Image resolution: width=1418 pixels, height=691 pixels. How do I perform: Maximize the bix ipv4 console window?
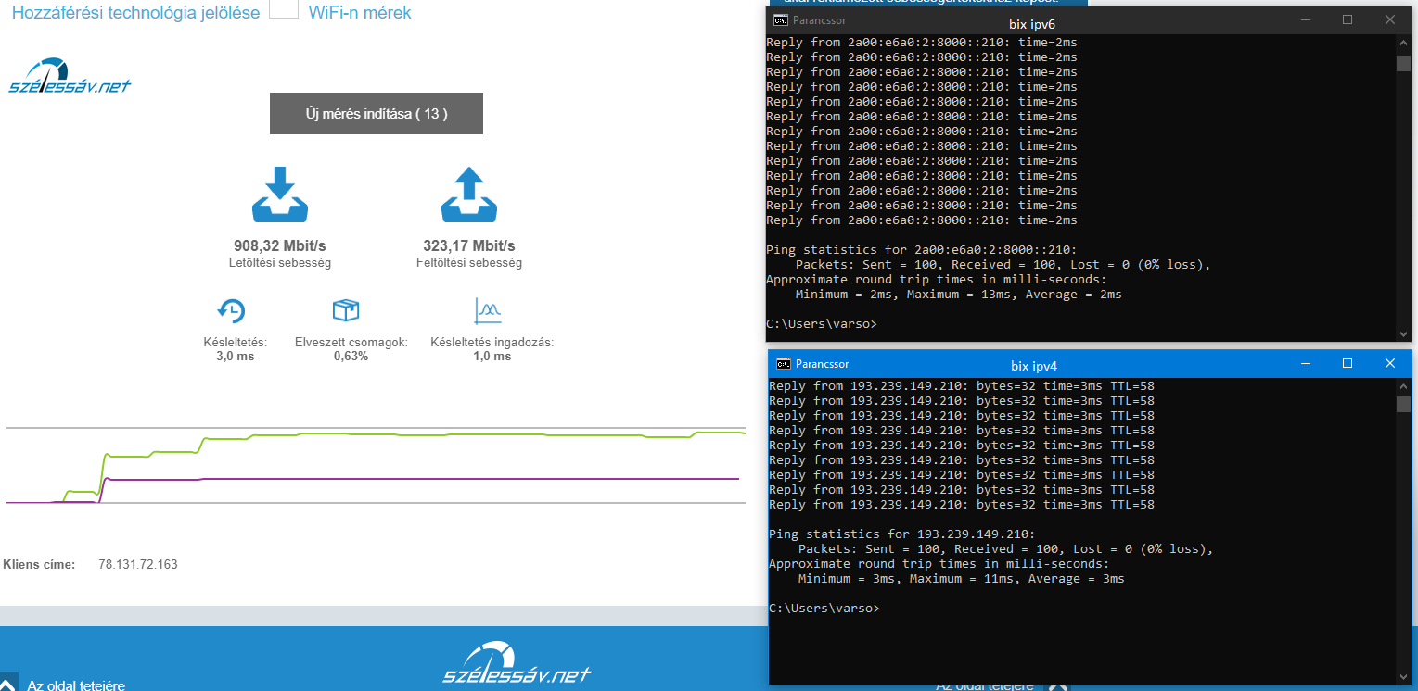[x=1348, y=364]
